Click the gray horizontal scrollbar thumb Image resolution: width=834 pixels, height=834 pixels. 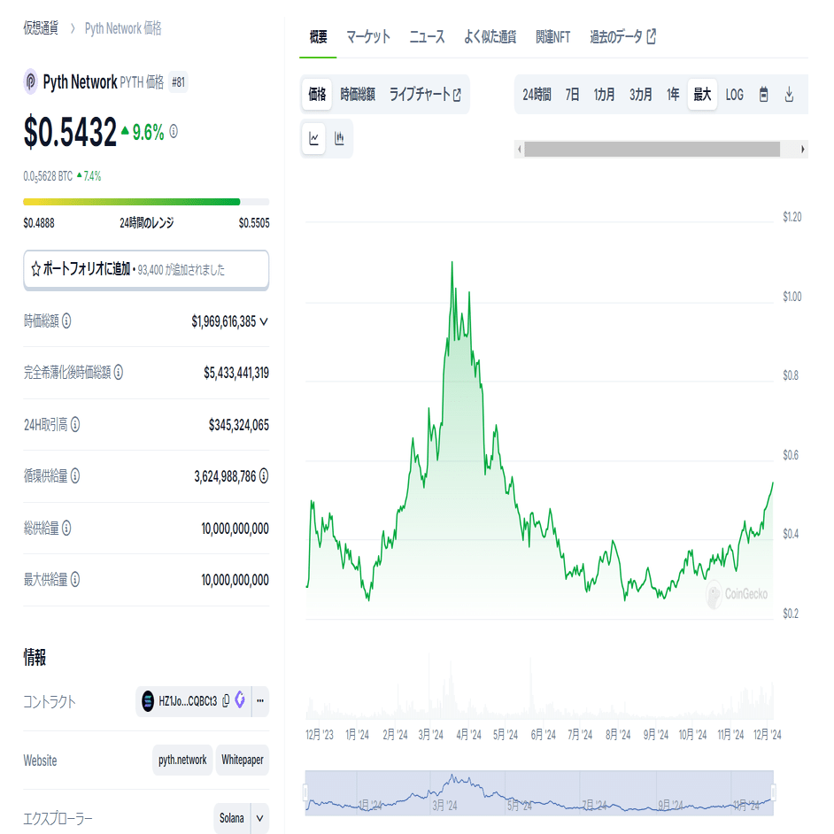point(653,150)
